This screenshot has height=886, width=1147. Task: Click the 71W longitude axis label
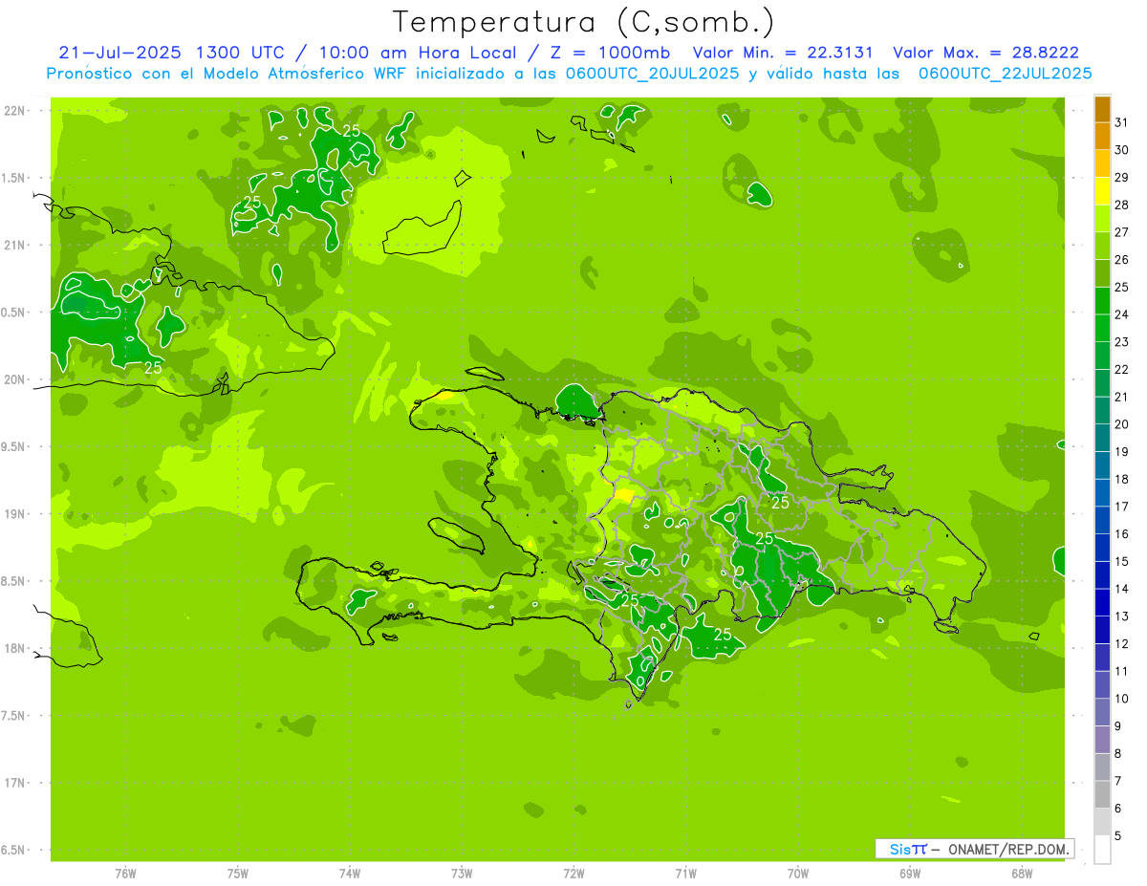click(x=685, y=874)
